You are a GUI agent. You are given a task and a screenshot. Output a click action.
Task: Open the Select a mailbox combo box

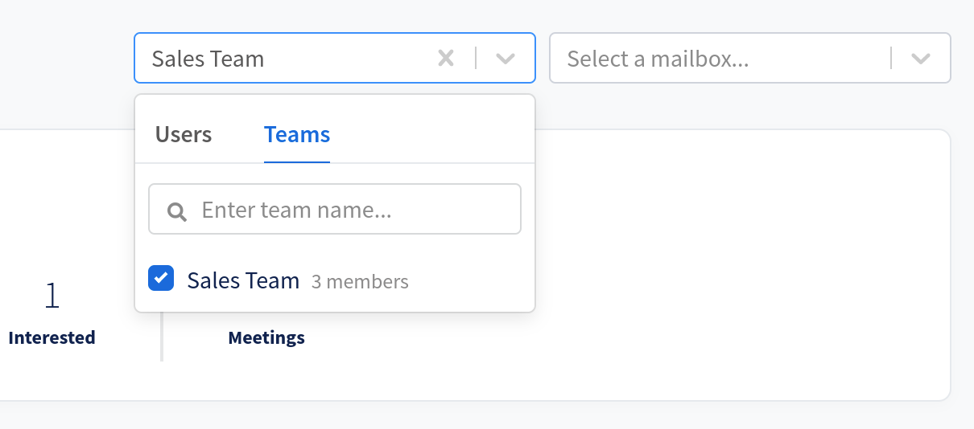(750, 58)
